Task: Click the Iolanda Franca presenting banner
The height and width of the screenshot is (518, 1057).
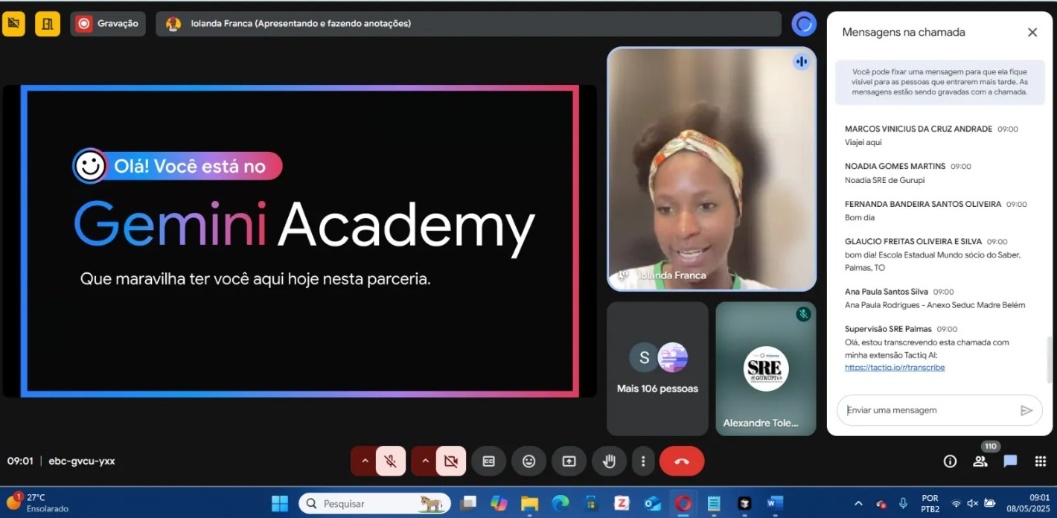Action: 468,24
